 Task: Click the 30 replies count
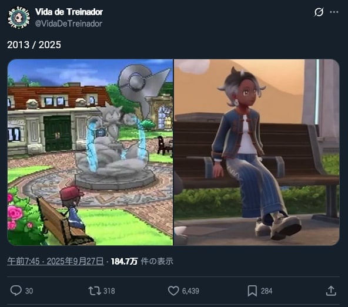(x=29, y=291)
